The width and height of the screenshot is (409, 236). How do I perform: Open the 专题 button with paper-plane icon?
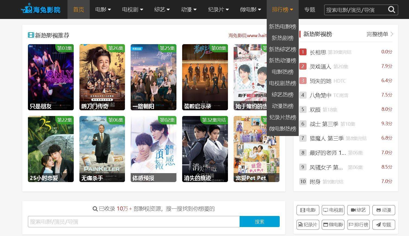click(x=384, y=225)
